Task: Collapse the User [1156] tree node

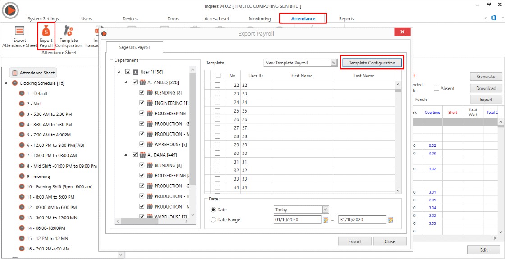Action: 119,72
